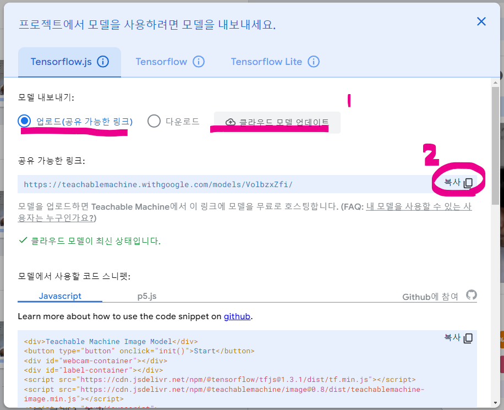This screenshot has height=410, width=504.
Task: Open info icon next to Tensorflow Lite
Action: point(314,62)
